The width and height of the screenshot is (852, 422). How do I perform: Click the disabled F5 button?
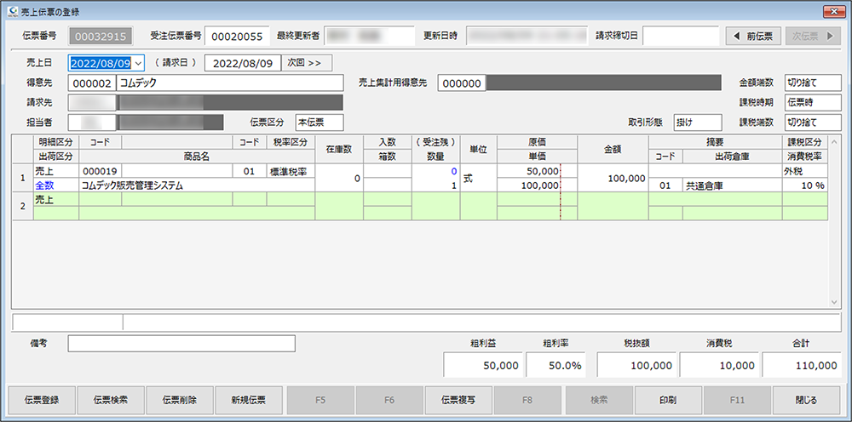pos(320,400)
